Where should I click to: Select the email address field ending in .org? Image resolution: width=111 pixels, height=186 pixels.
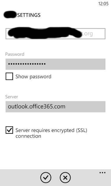pos(55,34)
